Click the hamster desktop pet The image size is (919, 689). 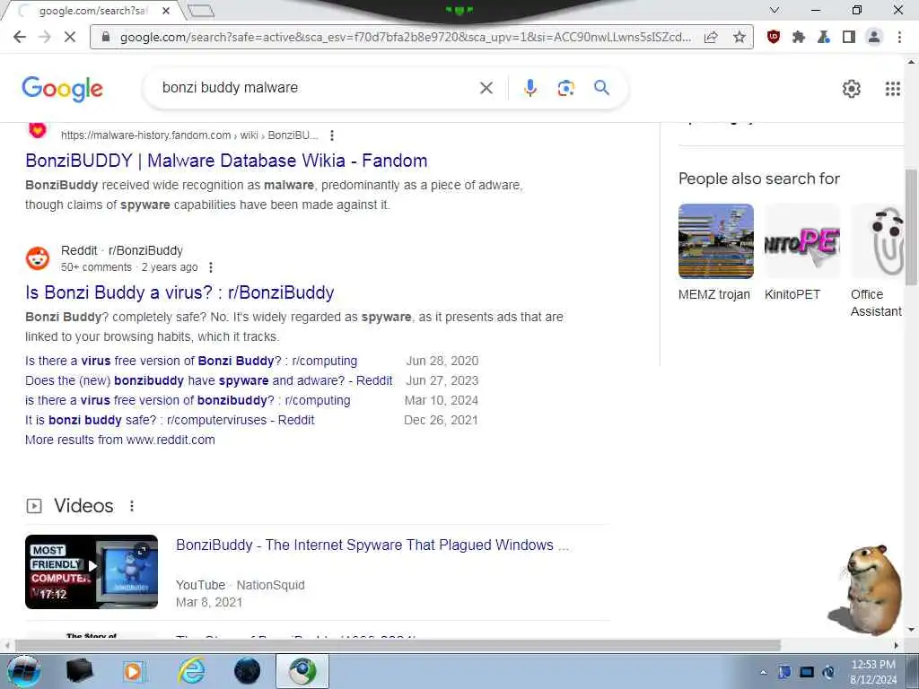[x=866, y=590]
